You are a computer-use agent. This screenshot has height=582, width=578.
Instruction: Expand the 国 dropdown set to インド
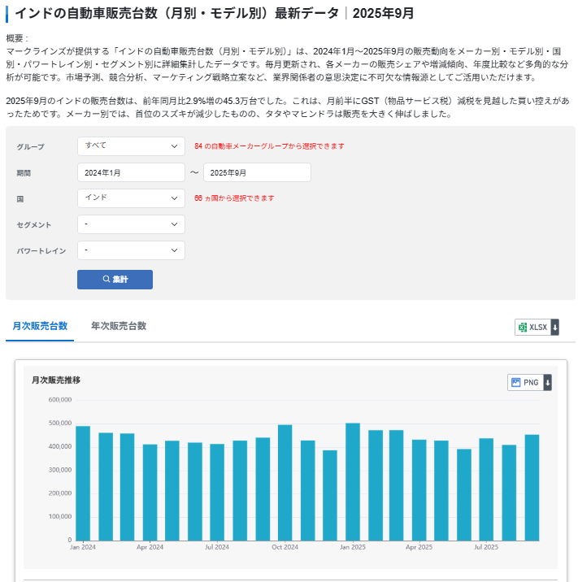(x=131, y=198)
